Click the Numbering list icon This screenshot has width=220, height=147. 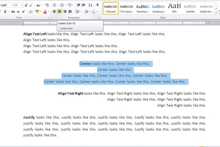click(x=62, y=5)
